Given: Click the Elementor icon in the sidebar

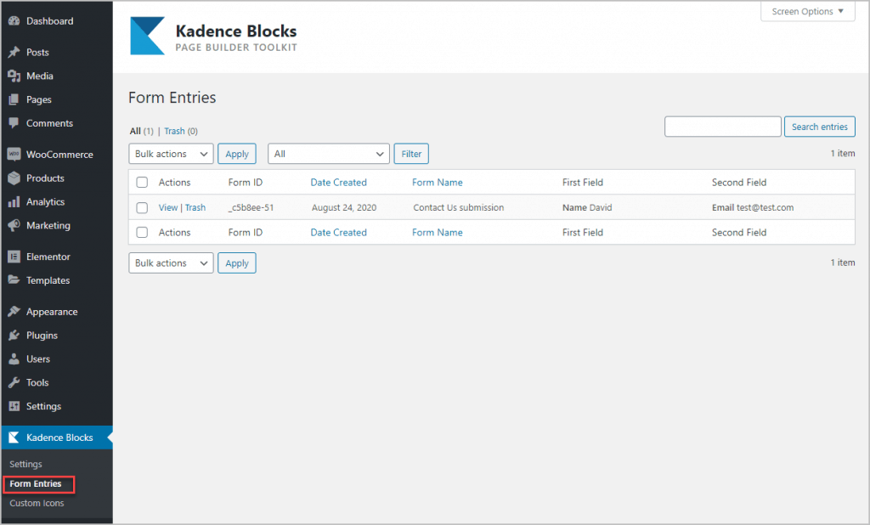Looking at the screenshot, I should click(x=14, y=256).
